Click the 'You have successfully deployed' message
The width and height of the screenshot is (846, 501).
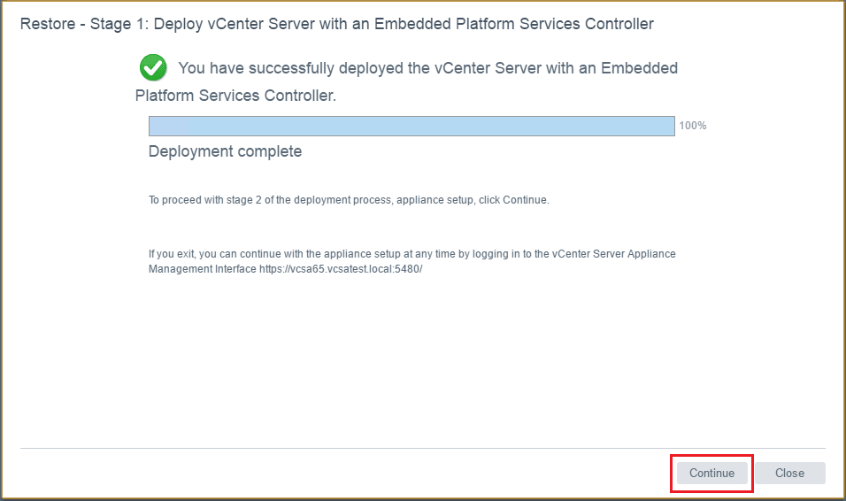coord(406,81)
